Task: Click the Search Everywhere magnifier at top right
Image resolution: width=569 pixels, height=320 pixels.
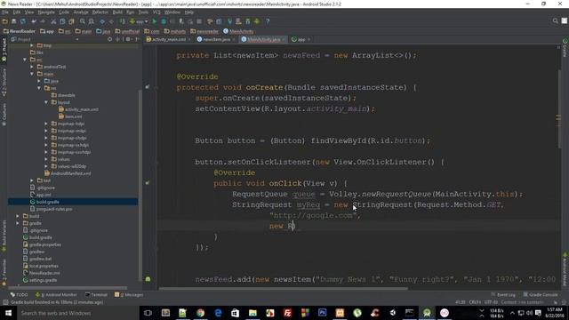Action: coord(555,21)
